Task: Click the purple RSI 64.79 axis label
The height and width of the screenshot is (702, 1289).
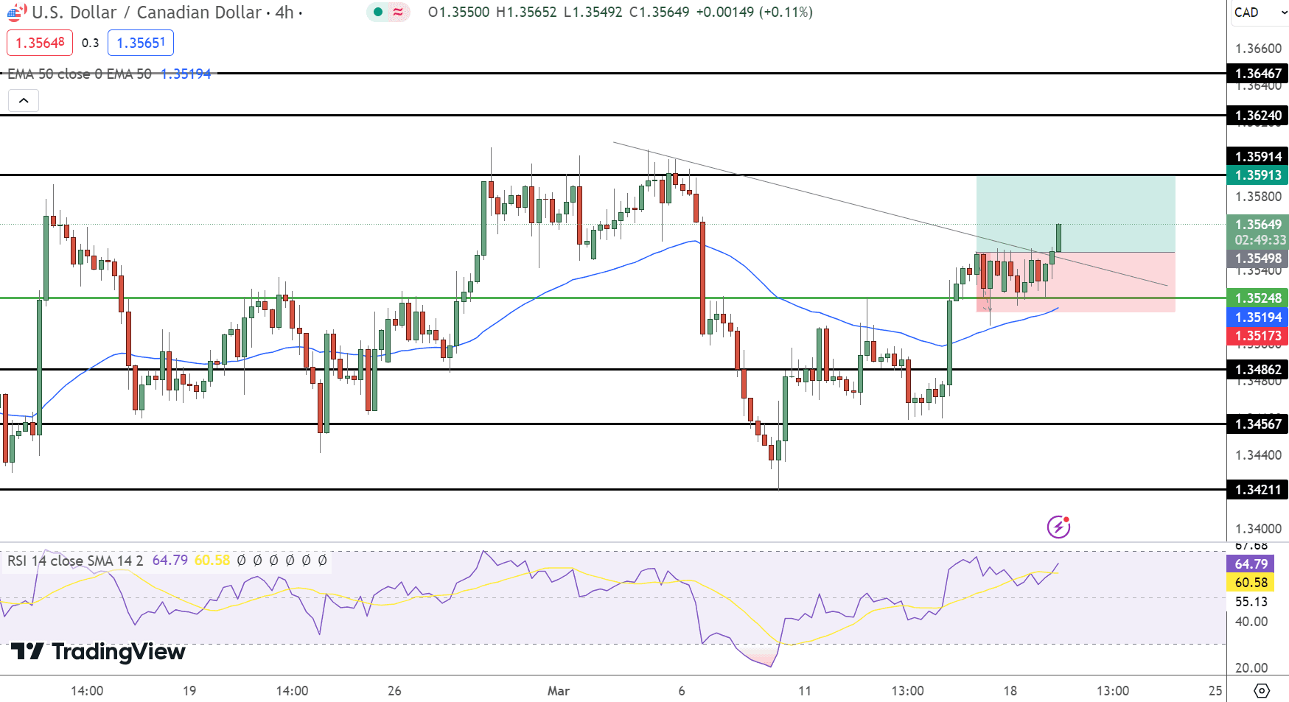Action: click(1251, 564)
